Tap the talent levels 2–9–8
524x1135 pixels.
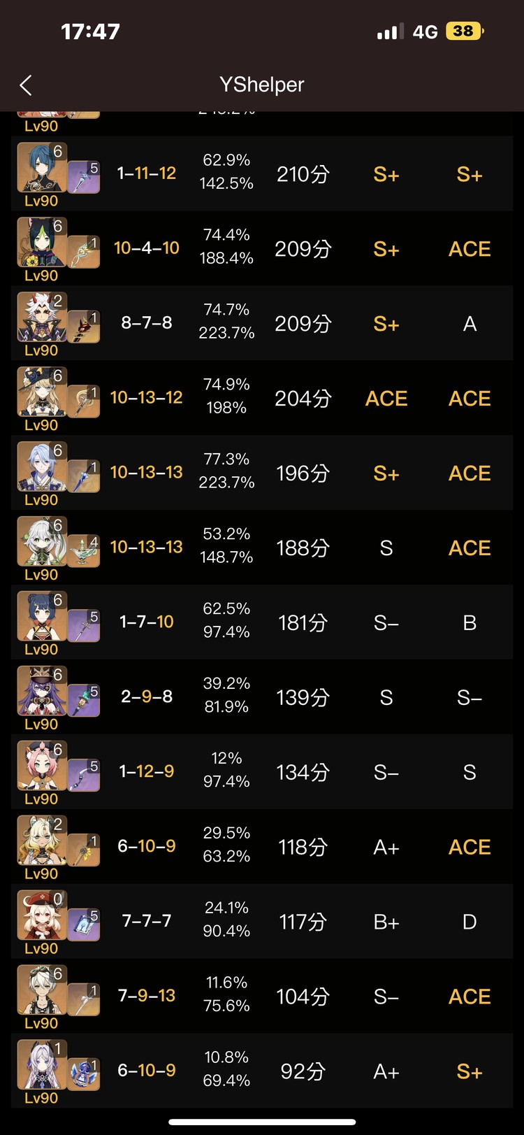pos(147,697)
